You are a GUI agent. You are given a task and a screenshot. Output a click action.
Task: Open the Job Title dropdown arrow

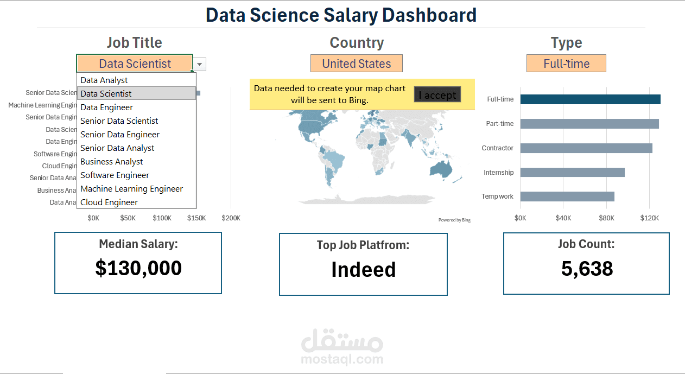tap(199, 64)
